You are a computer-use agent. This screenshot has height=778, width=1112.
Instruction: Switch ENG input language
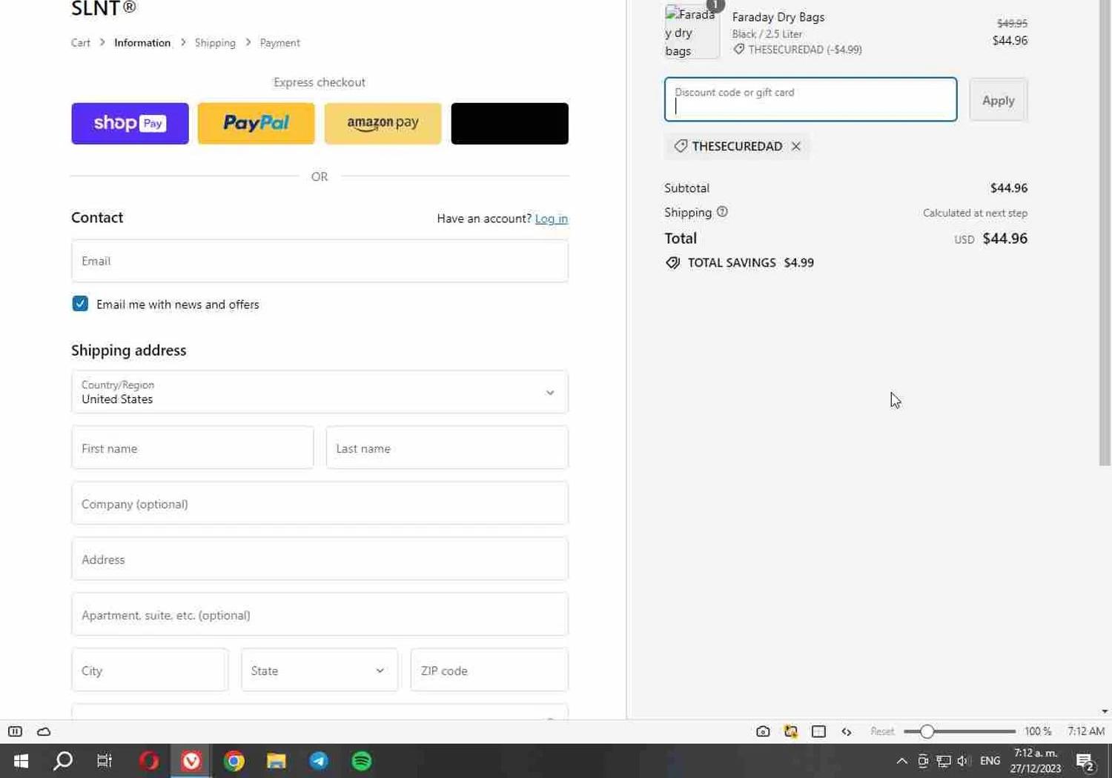coord(990,761)
